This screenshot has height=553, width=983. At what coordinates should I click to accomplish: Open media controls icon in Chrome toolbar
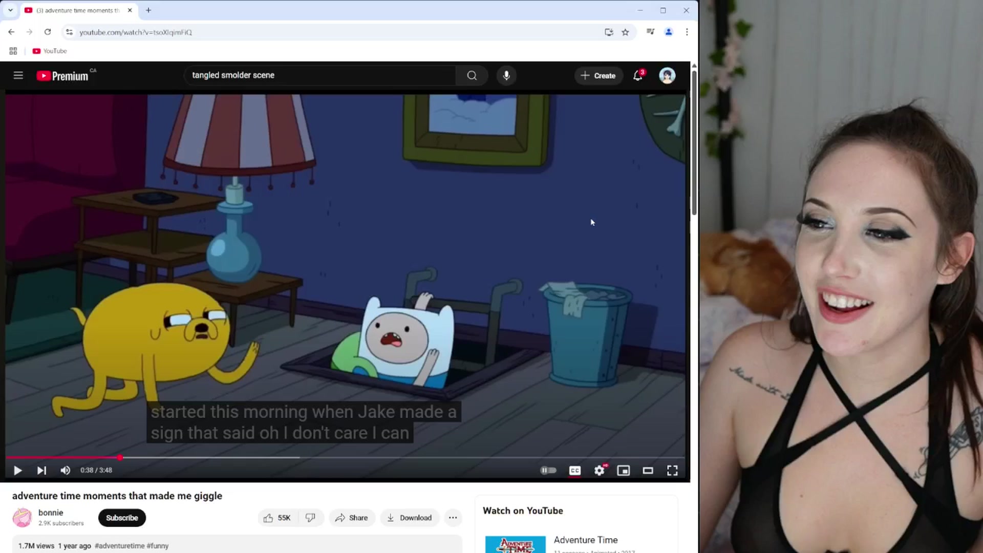(x=650, y=32)
